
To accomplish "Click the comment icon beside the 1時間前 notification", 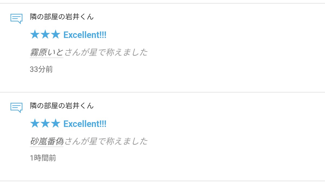I will pos(16,108).
